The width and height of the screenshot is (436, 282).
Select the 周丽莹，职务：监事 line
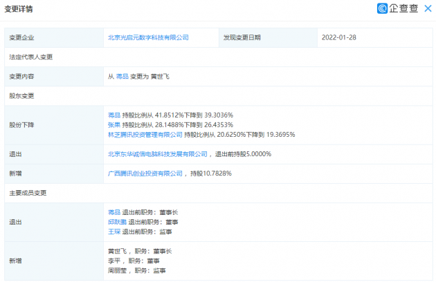pos(137,271)
